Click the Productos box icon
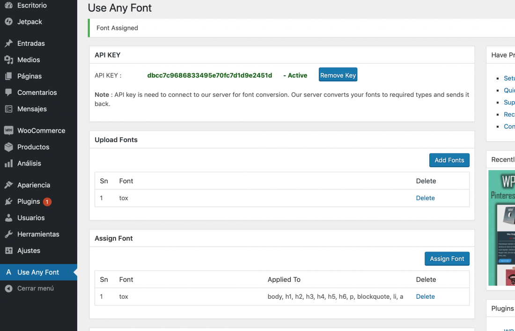Viewport: 515px width, 331px height. (x=9, y=147)
